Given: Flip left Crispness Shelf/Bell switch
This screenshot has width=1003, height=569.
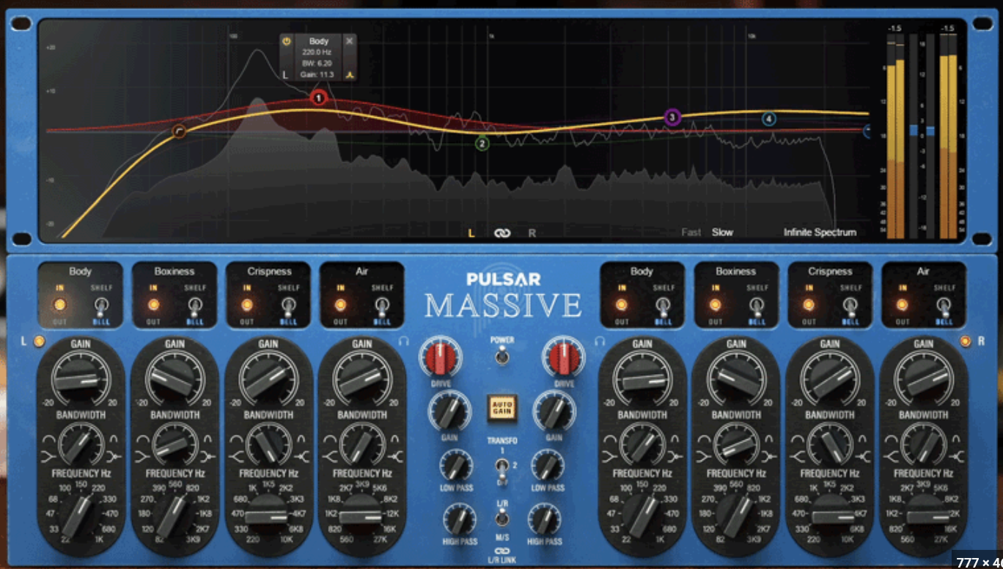Looking at the screenshot, I should 288,306.
